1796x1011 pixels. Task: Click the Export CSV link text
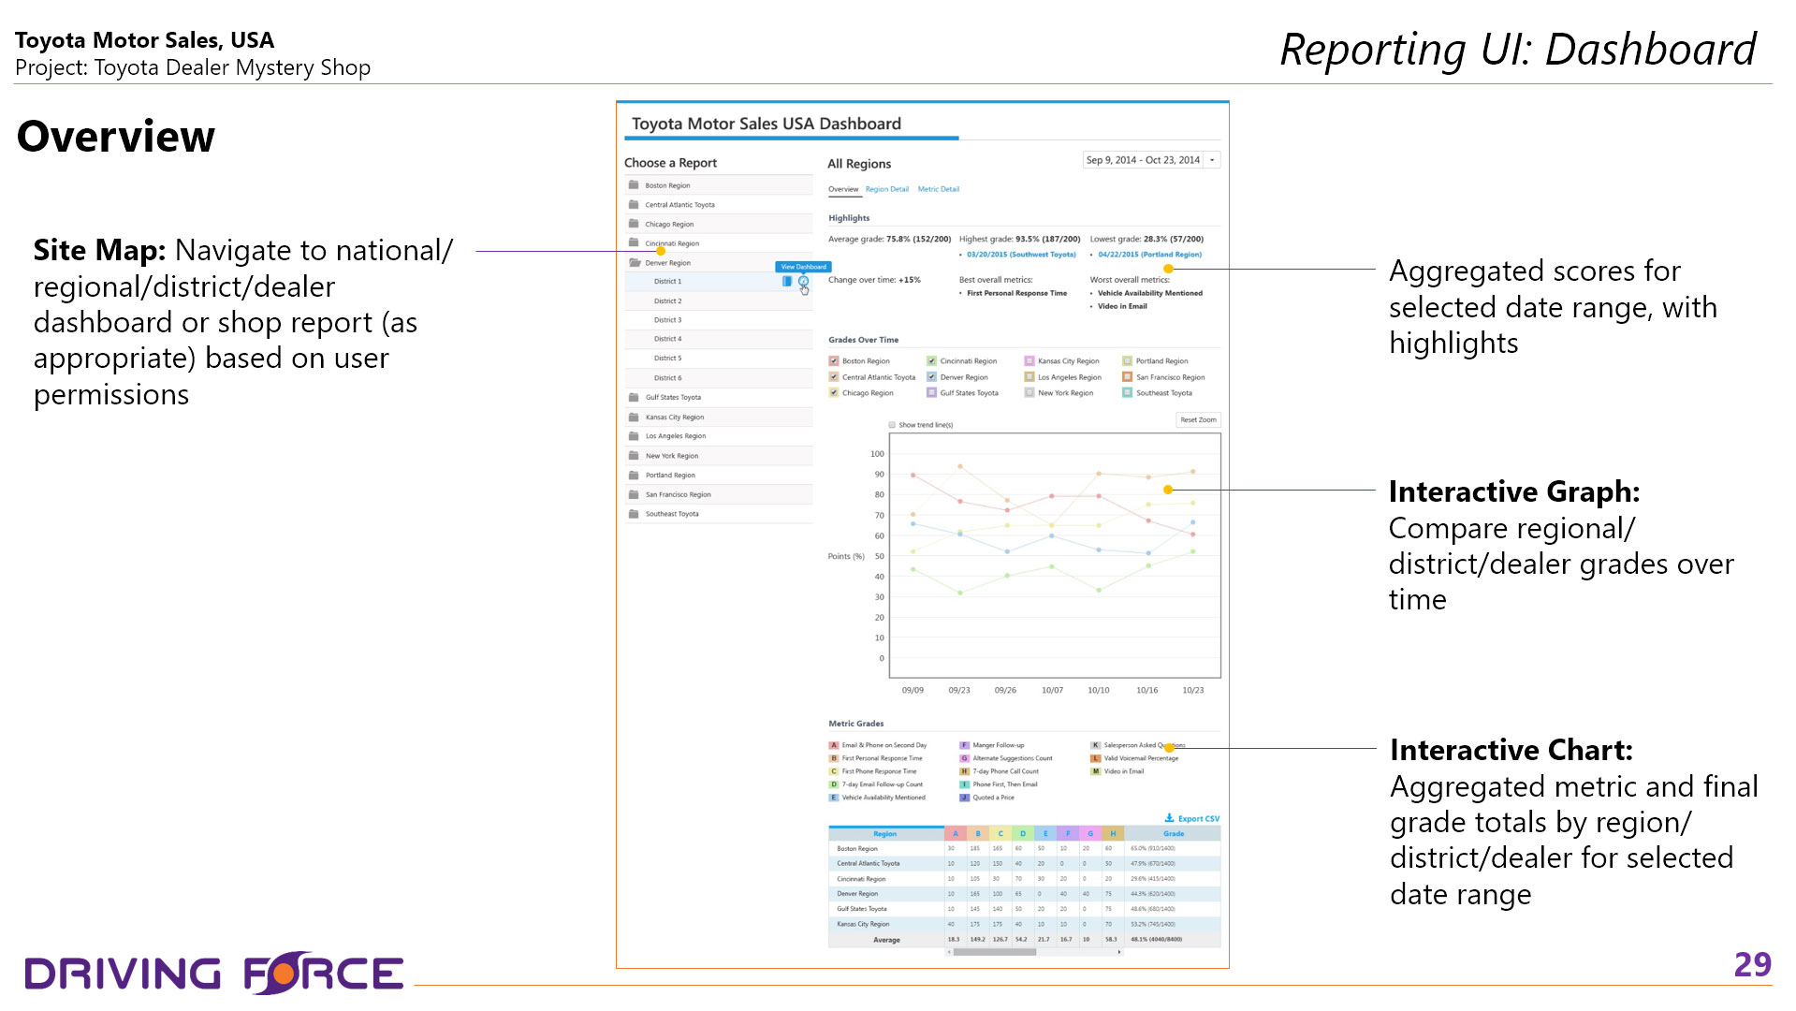pos(1198,819)
